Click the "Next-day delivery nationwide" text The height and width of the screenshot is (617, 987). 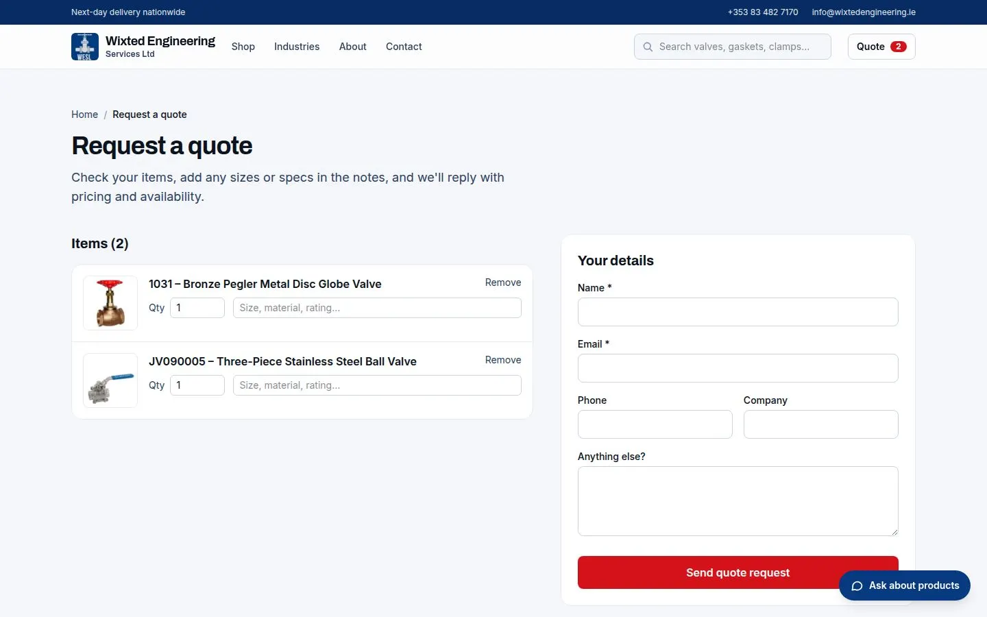coord(128,12)
